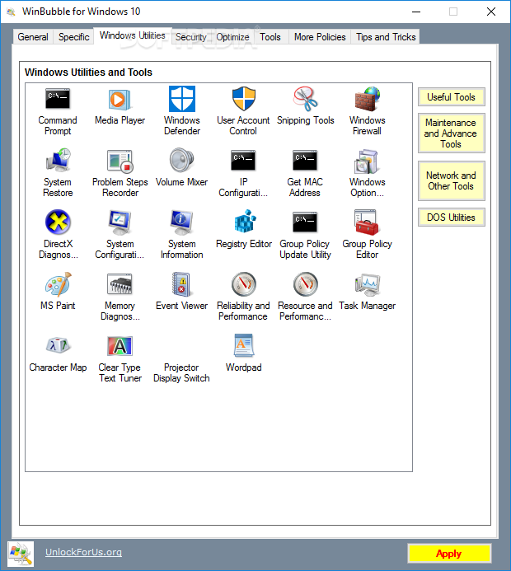The image size is (511, 571).
Task: Minimize the WinBubble window
Action: (x=416, y=12)
